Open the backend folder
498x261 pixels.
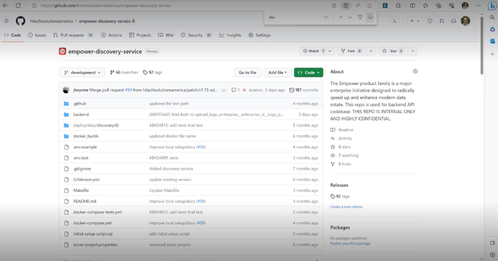[x=81, y=115]
